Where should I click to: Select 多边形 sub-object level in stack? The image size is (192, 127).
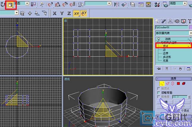coord(167,57)
